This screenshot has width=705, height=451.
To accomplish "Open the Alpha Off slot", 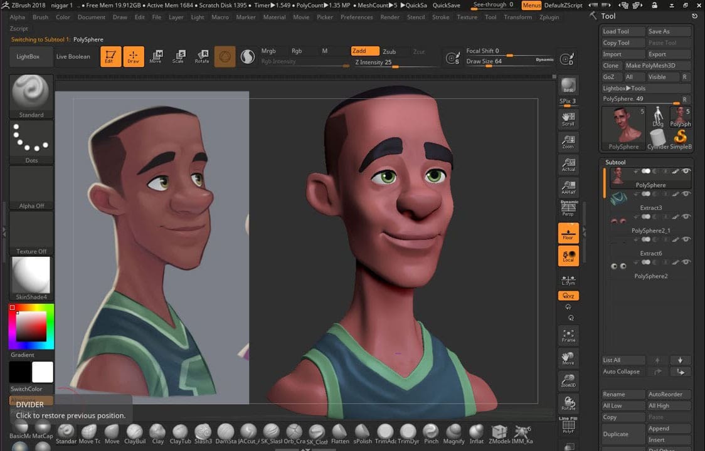I will 31,187.
